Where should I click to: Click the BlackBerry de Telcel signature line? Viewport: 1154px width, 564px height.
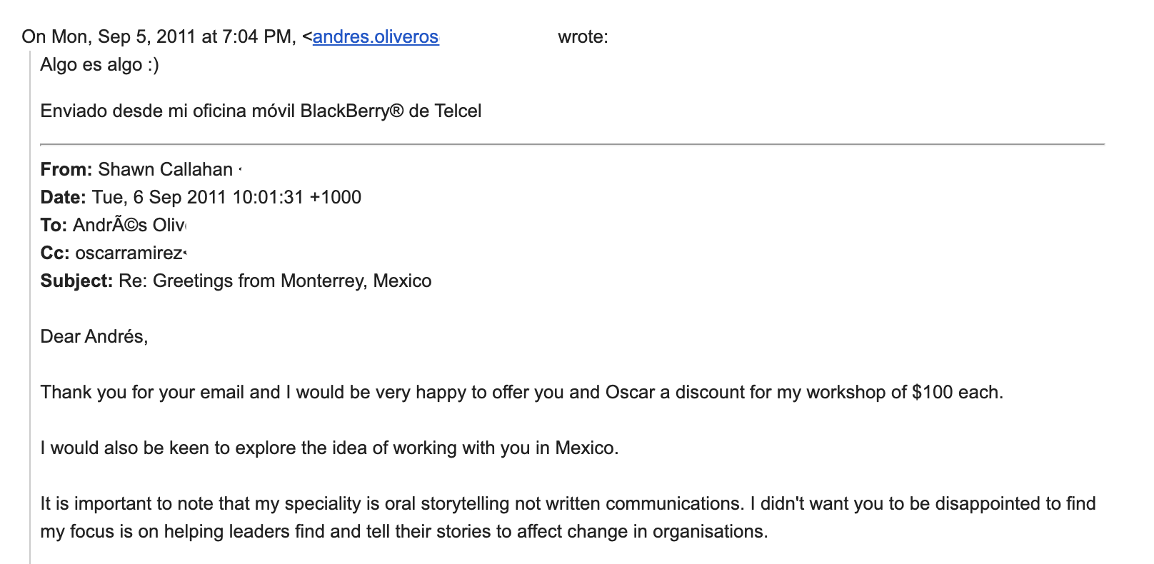click(x=261, y=111)
